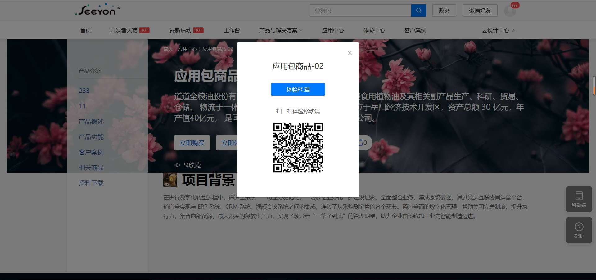The width and height of the screenshot is (596, 280).
Task: Click the blue search magnifier button
Action: [418, 11]
